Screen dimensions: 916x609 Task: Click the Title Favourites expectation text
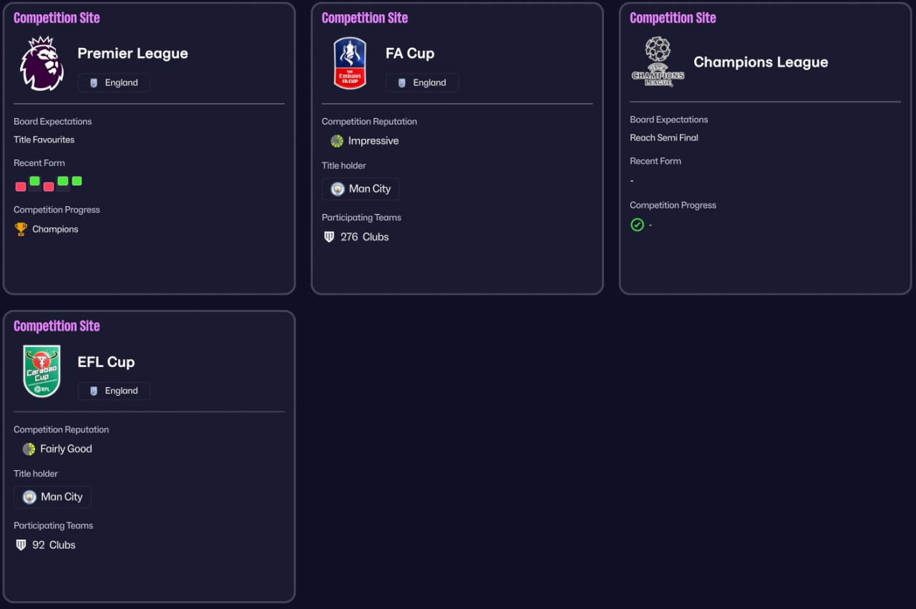point(44,140)
